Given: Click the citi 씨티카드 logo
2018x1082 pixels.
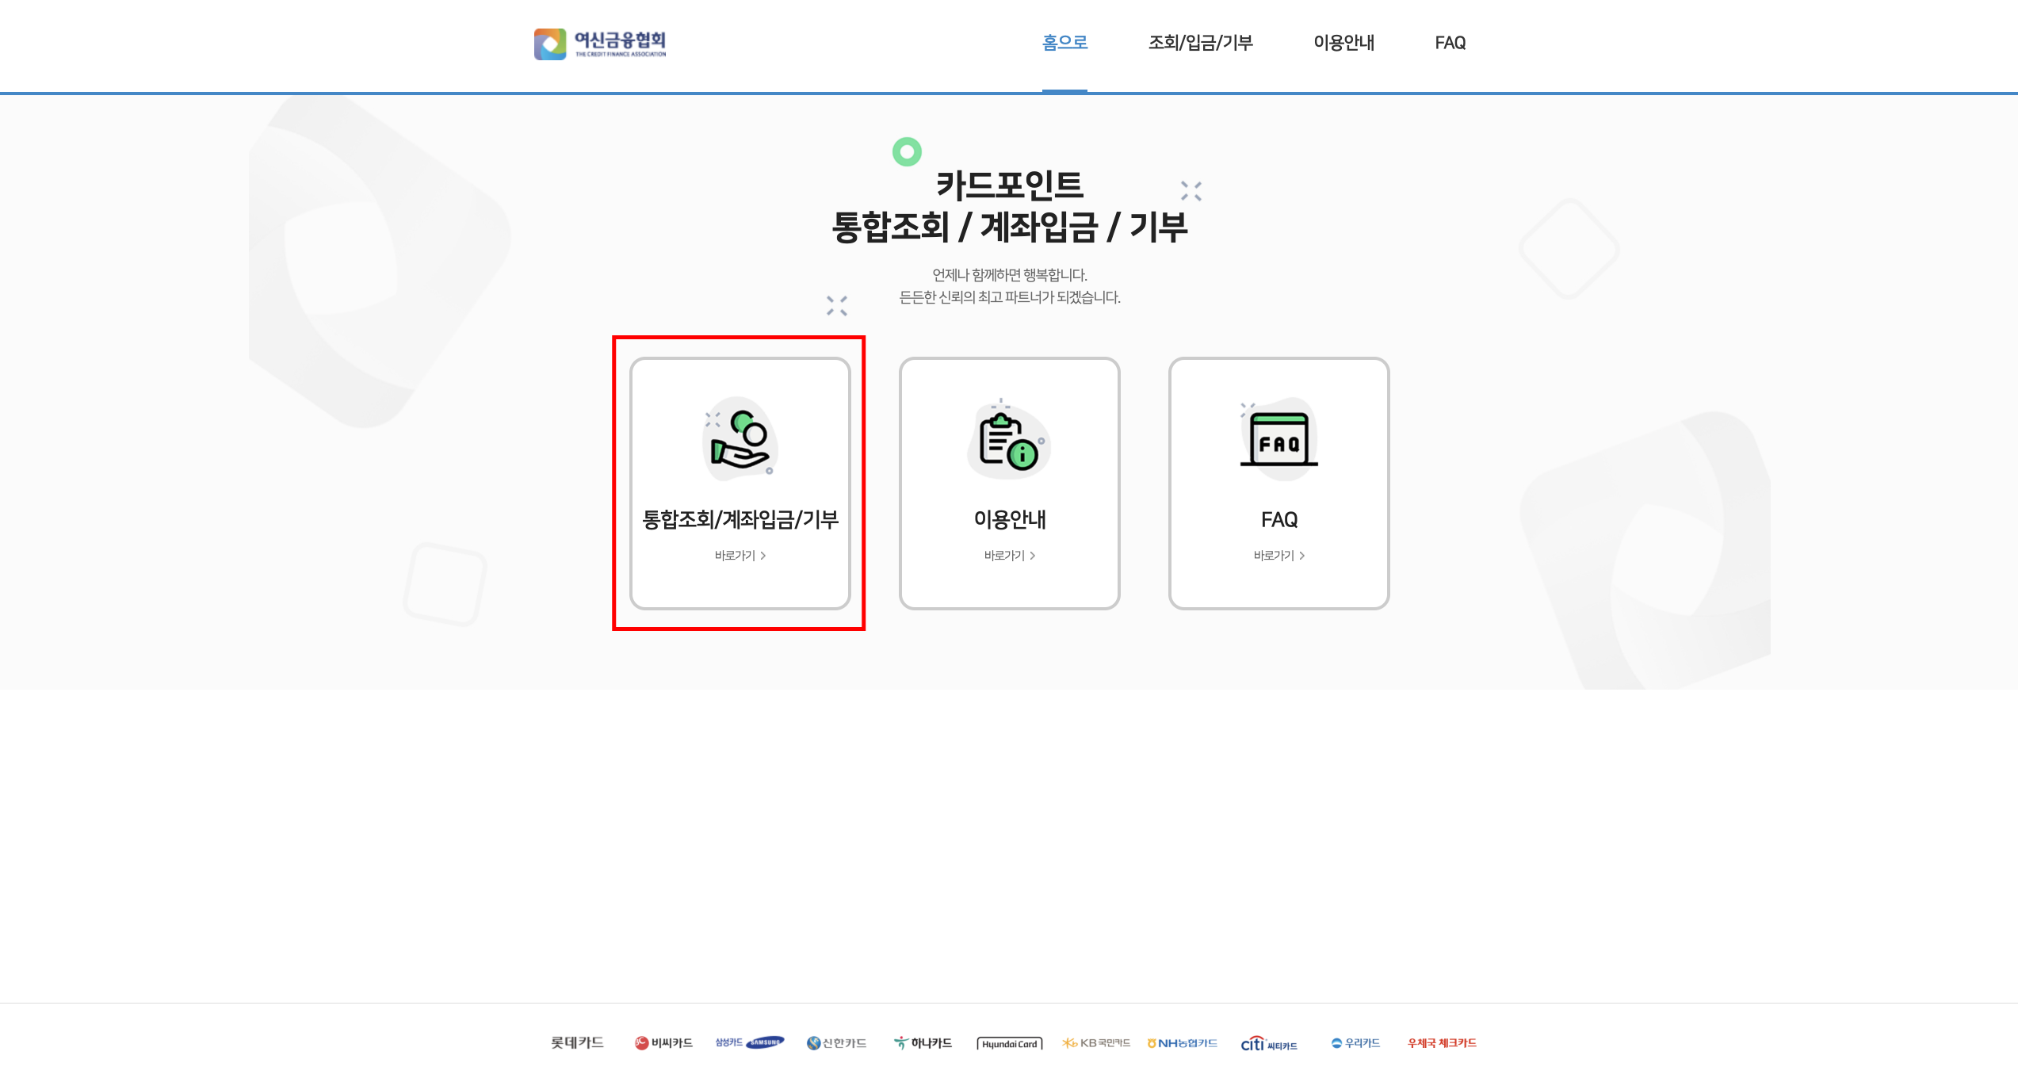Looking at the screenshot, I should (1268, 1043).
